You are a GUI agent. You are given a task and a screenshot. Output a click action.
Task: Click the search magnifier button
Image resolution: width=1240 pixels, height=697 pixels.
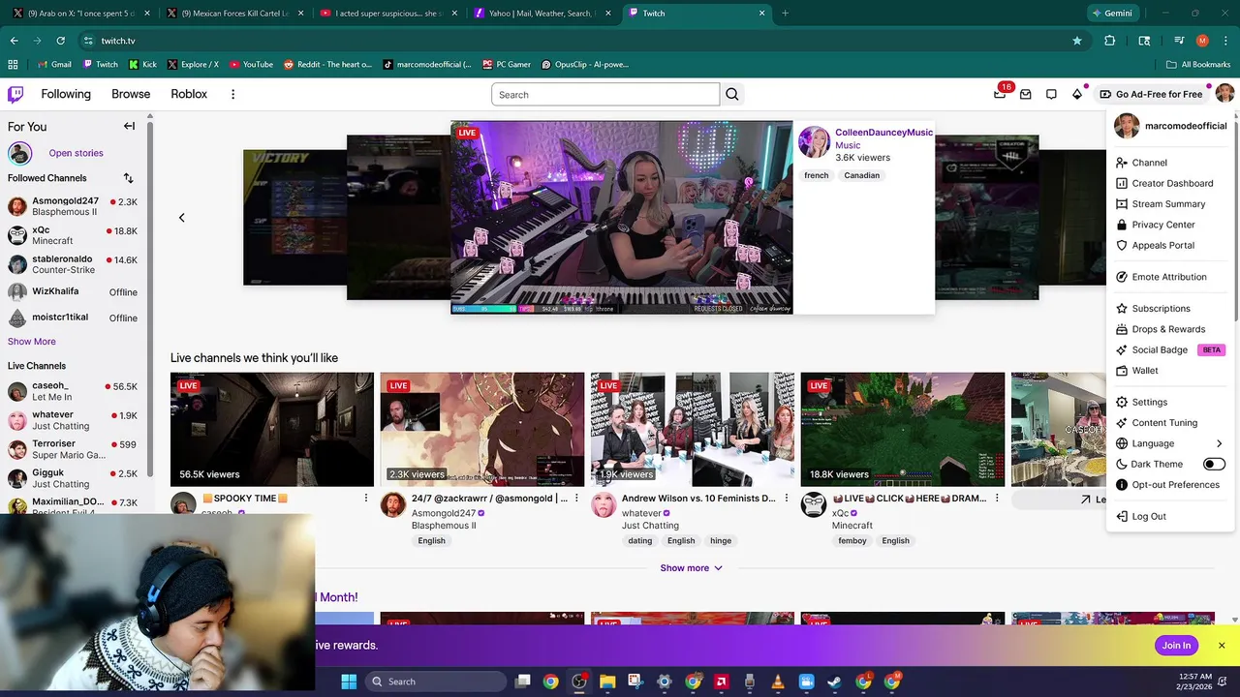tap(732, 94)
